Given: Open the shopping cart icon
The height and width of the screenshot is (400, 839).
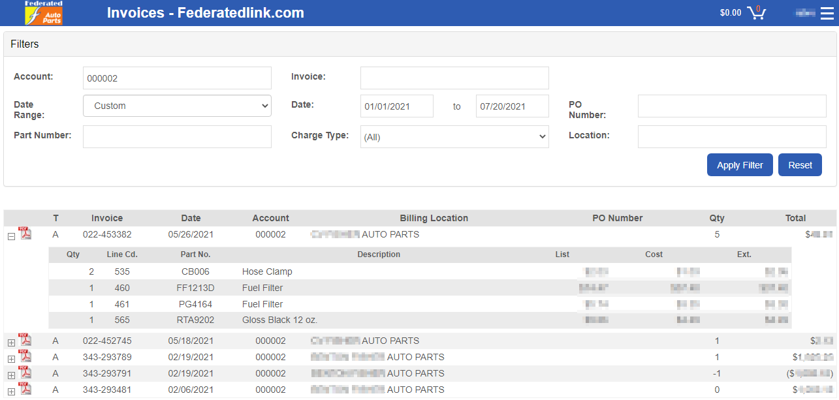Looking at the screenshot, I should click(x=757, y=12).
